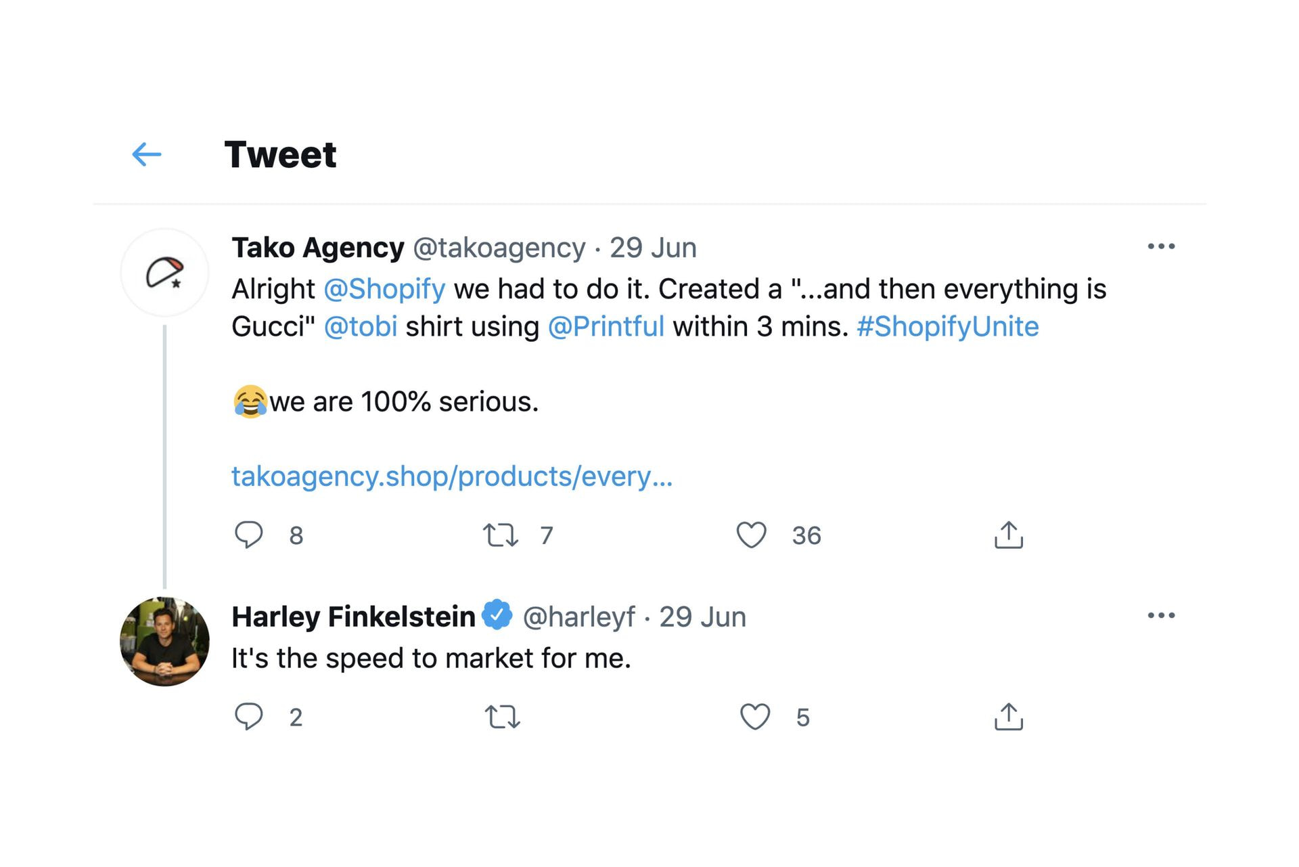
Task: Click the back arrow beside Tweet
Action: [147, 154]
